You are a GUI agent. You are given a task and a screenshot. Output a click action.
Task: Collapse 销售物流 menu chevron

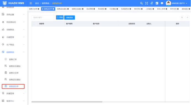click(x=24, y=52)
